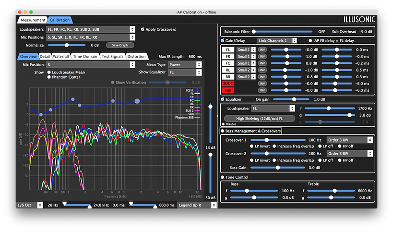Click the Save Graph button

point(120,45)
